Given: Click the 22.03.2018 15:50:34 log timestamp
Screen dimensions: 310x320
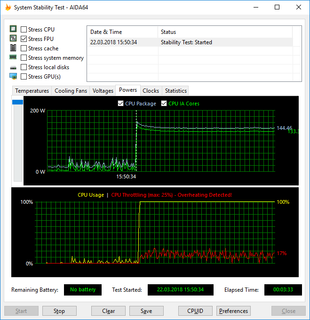Looking at the screenshot, I should point(113,42).
